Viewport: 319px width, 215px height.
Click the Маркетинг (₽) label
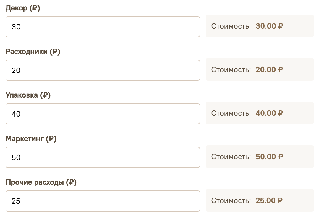31,139
